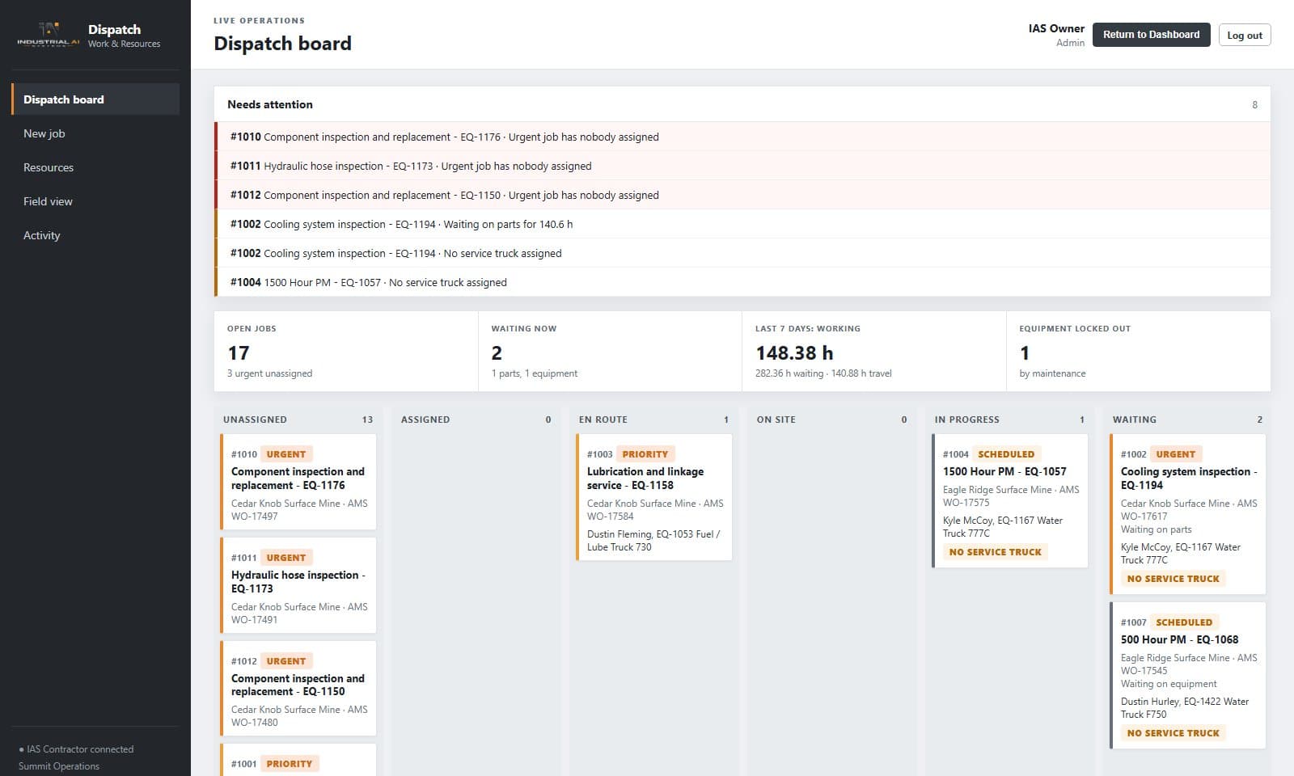
Task: Click 3 urgent unassigned subtext
Action: click(269, 373)
